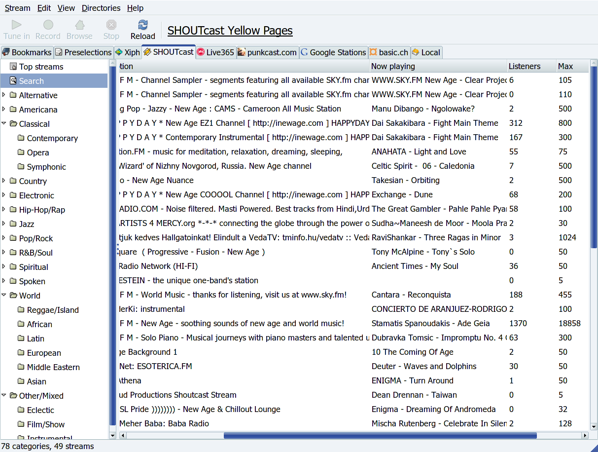Click the Stop toolbar button
The width and height of the screenshot is (598, 452).
coord(111,30)
